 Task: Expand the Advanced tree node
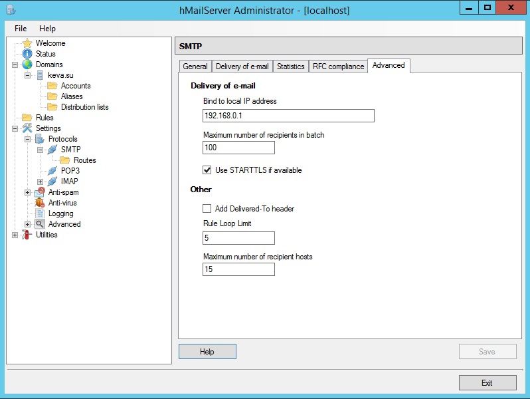click(27, 224)
